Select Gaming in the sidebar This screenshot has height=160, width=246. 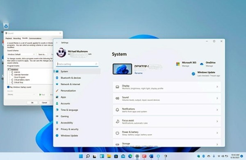click(77, 117)
